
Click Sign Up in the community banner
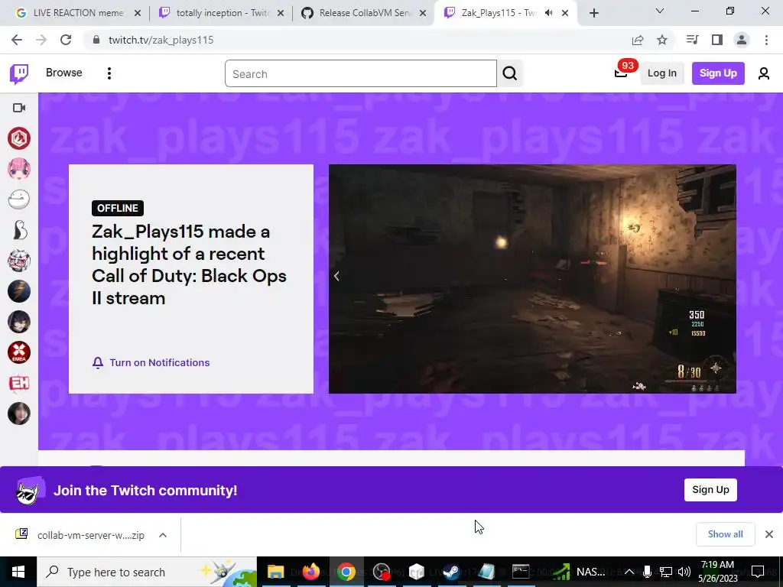tap(710, 490)
